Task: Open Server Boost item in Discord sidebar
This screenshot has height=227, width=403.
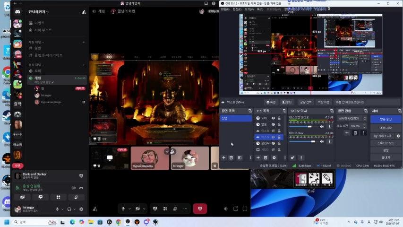Action: [x=57, y=30]
